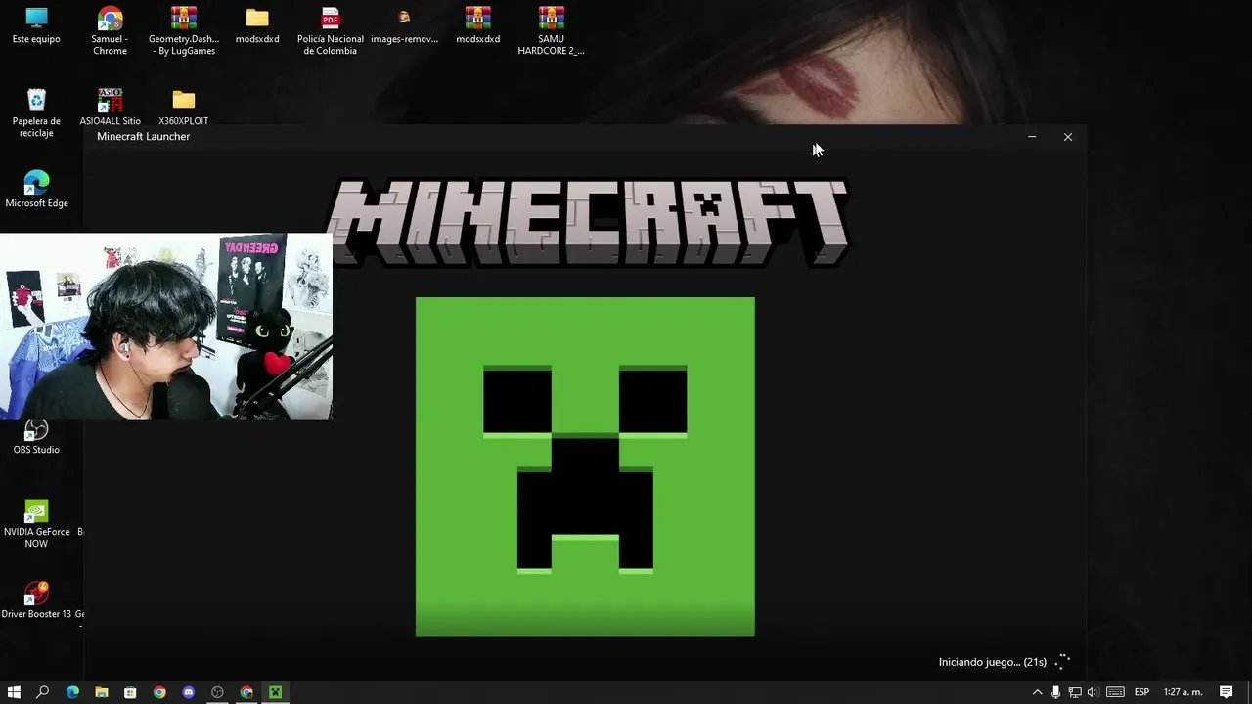Switch to Minecraft Launcher taskbar icon
This screenshot has width=1252, height=704.
pos(276,692)
